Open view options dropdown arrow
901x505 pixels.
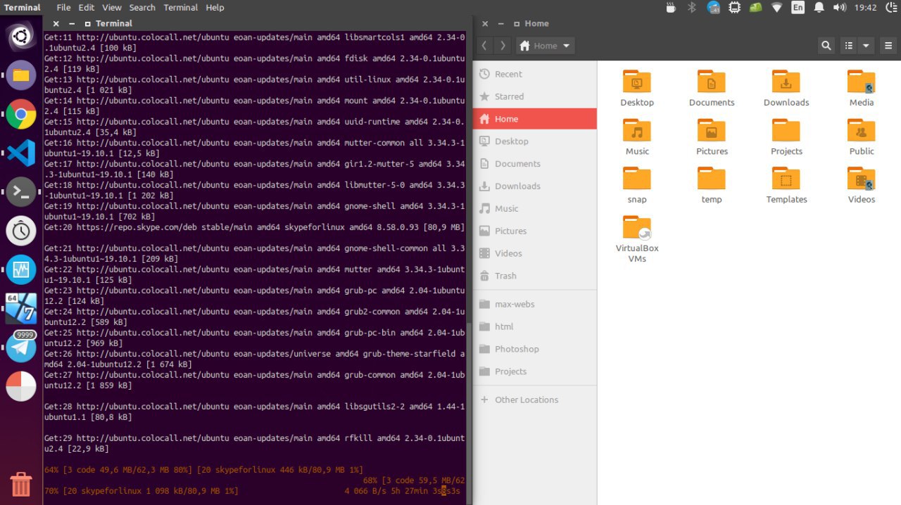pyautogui.click(x=867, y=46)
